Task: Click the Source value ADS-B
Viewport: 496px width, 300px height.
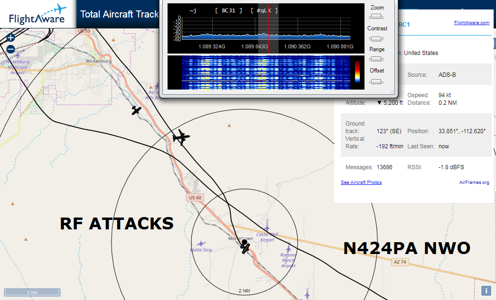Action: pos(447,75)
